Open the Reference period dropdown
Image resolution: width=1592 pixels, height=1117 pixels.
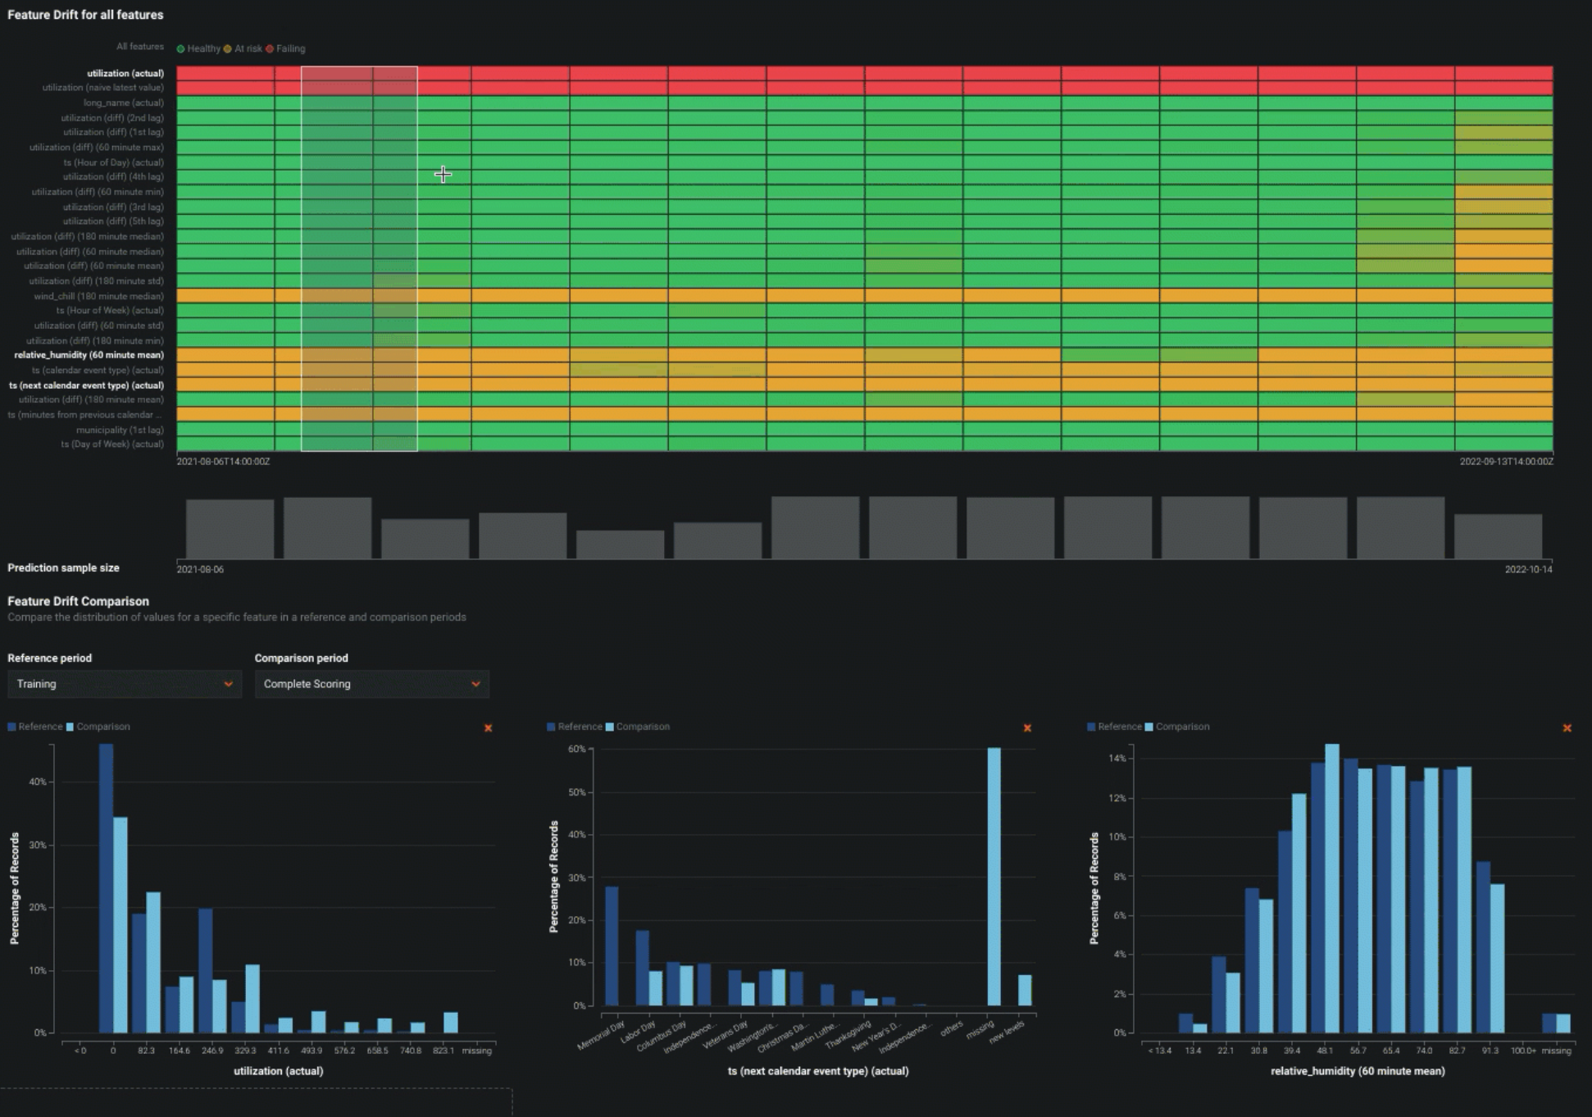124,684
